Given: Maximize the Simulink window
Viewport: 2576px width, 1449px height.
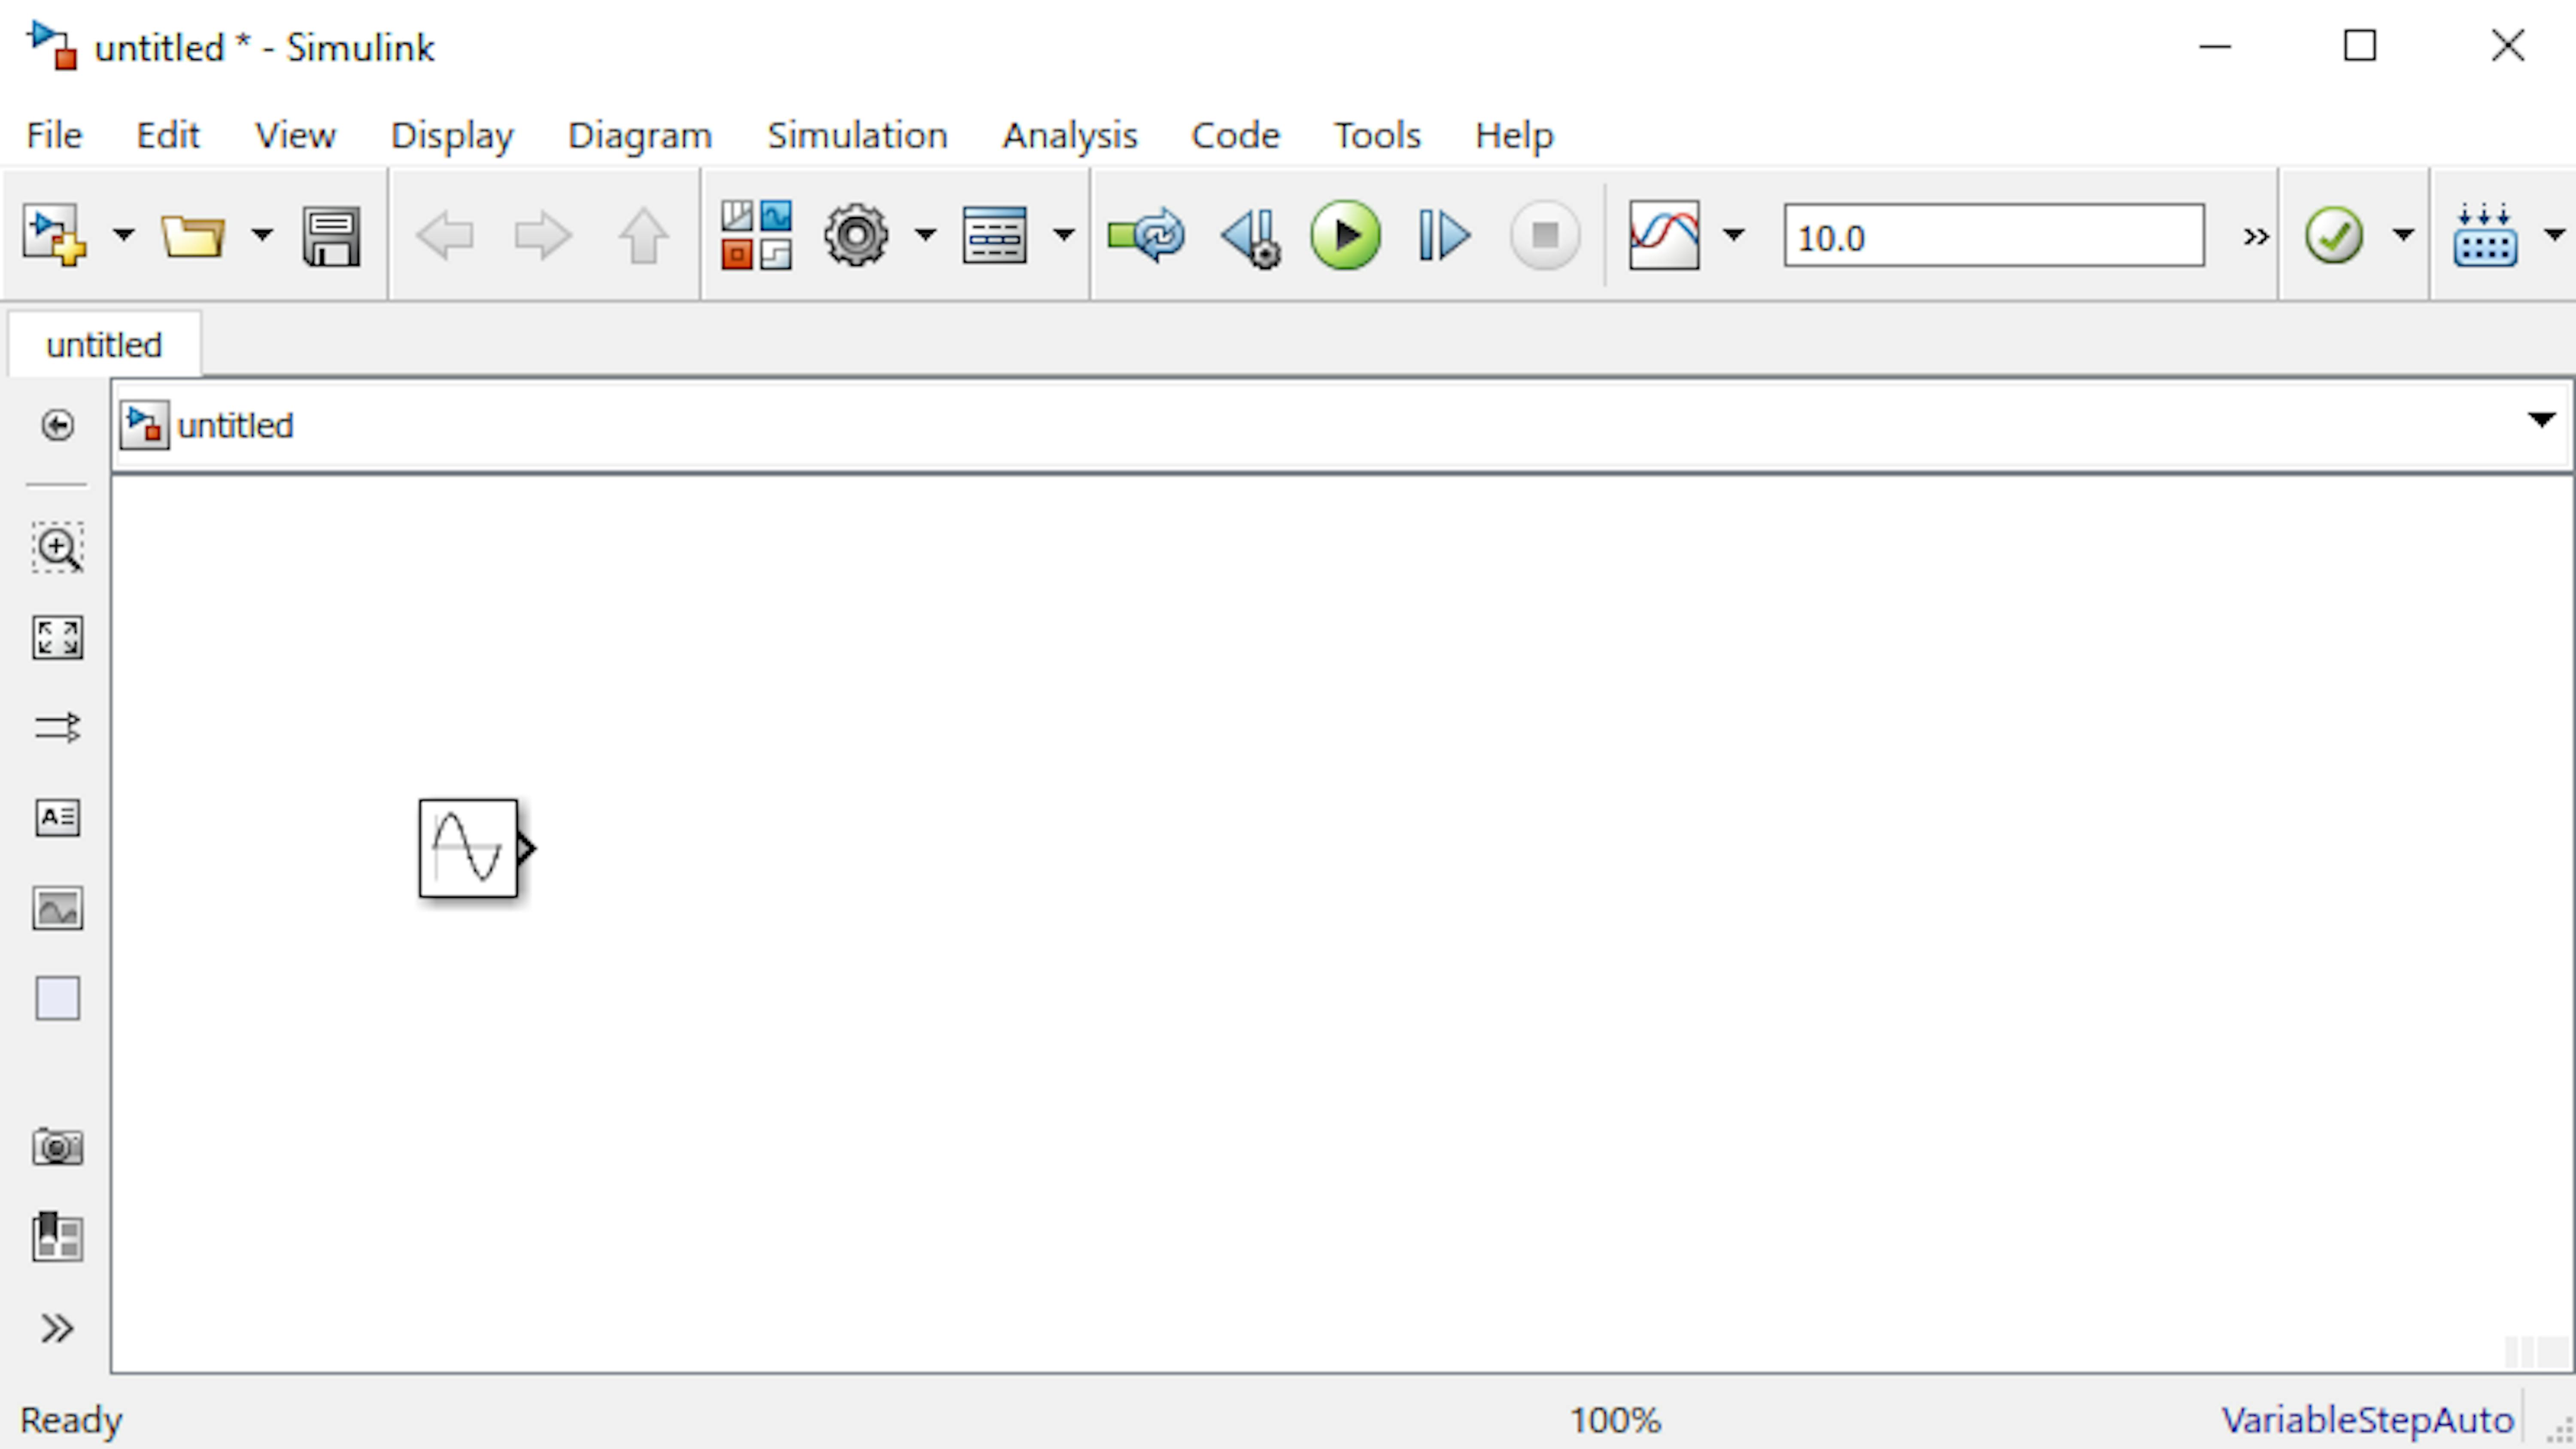Looking at the screenshot, I should point(2360,46).
